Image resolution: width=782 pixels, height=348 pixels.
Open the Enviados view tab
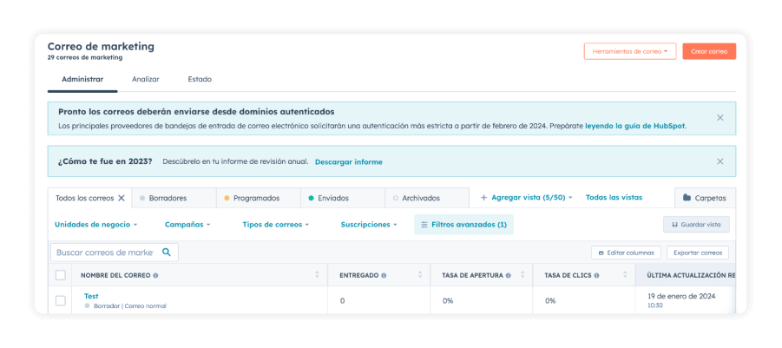coord(332,198)
